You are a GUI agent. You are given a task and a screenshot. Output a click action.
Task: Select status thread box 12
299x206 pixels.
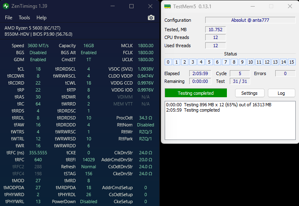(x=267, y=62)
